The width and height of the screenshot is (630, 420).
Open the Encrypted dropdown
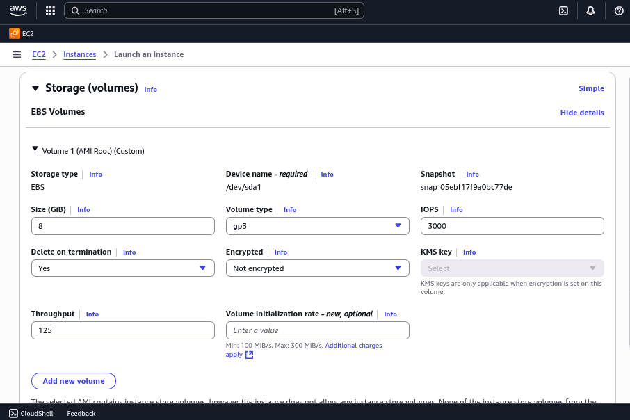pos(317,268)
